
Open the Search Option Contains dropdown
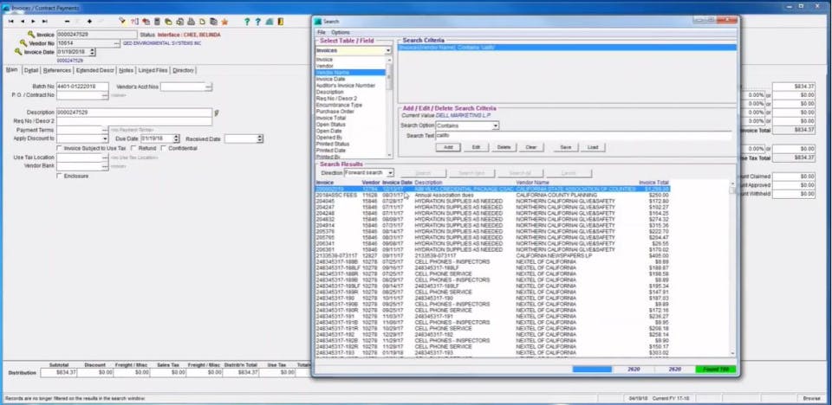(496, 125)
